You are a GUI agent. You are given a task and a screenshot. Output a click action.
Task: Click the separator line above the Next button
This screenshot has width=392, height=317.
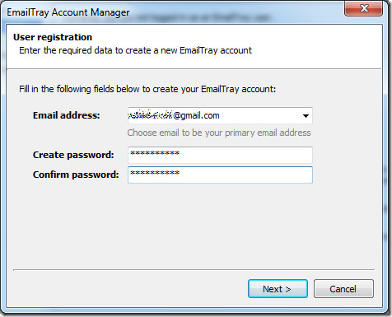(x=194, y=270)
